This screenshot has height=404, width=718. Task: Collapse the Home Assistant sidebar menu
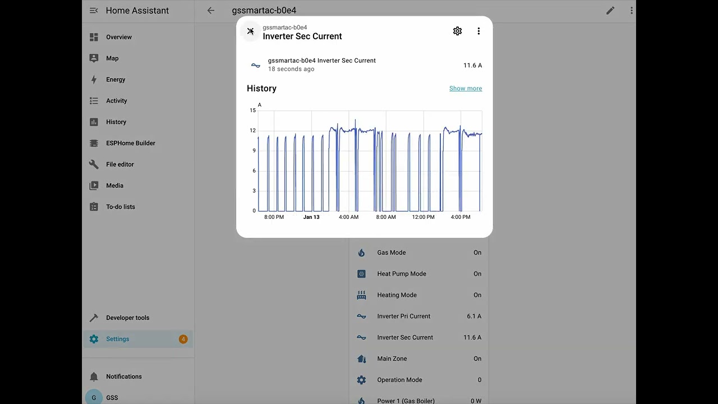tap(94, 11)
